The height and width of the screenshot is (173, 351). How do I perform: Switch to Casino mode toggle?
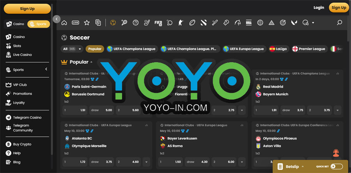15,24
